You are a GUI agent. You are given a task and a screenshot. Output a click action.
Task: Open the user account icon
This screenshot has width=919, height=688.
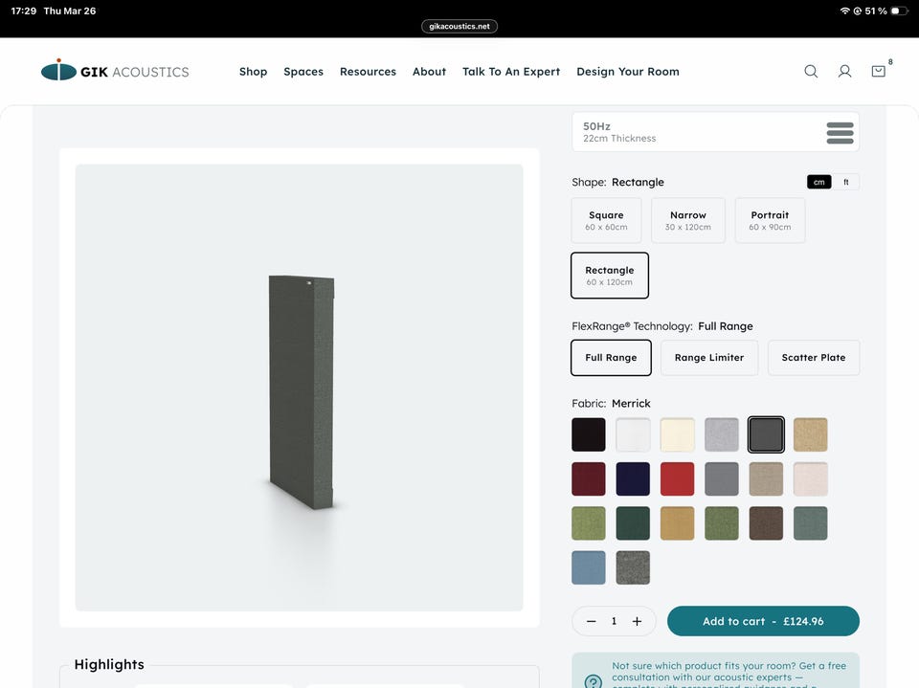844,72
